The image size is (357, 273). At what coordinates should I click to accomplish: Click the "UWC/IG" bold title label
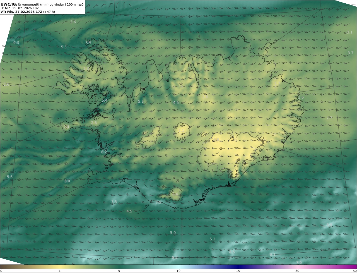point(9,4)
